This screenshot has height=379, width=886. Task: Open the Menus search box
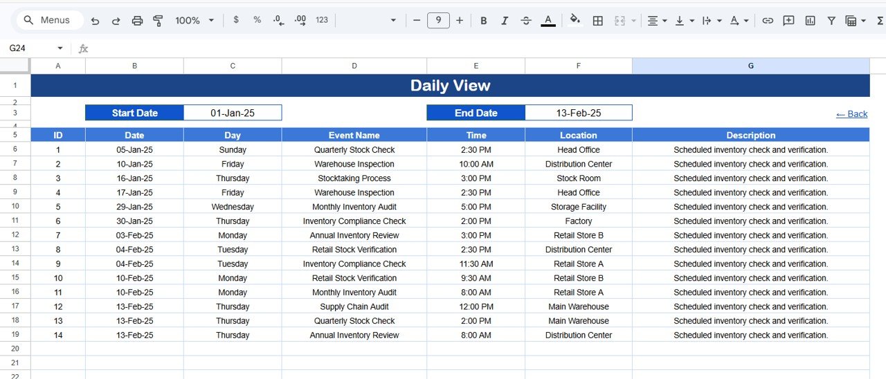pos(48,21)
